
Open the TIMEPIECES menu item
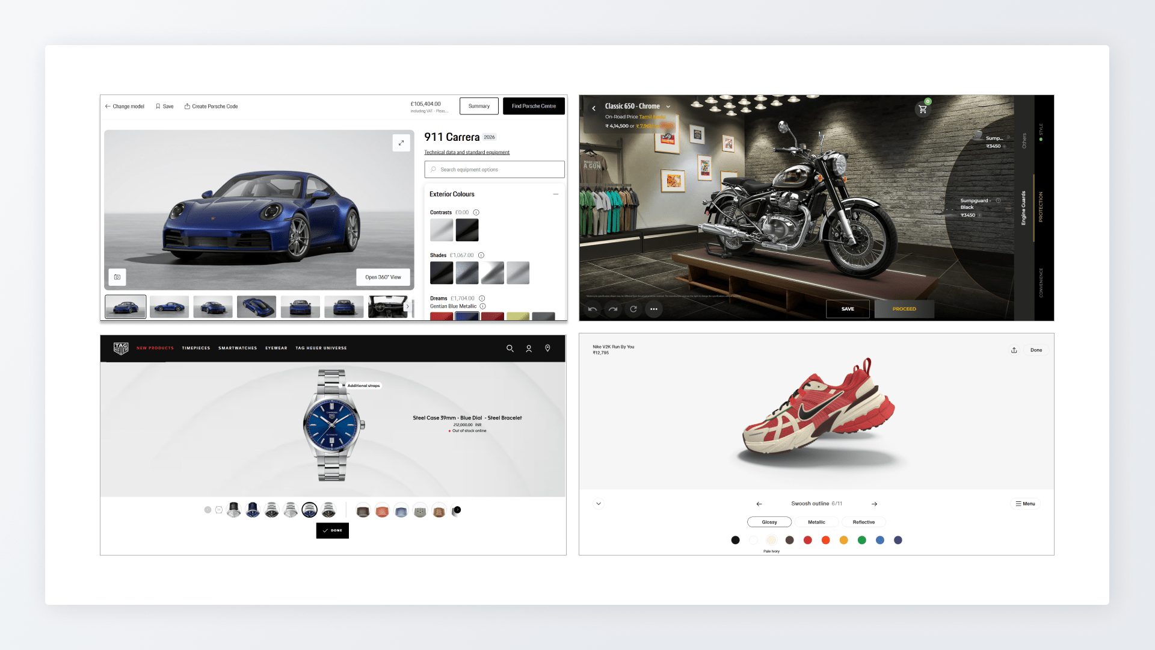[196, 348]
